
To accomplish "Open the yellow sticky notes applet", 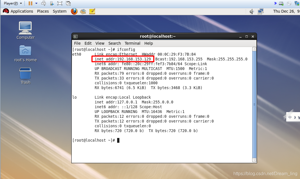I will pos(92,11).
